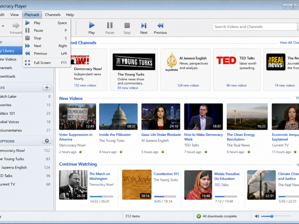Select the Documentaries playlist
The image size is (299, 224).
coord(27,130)
